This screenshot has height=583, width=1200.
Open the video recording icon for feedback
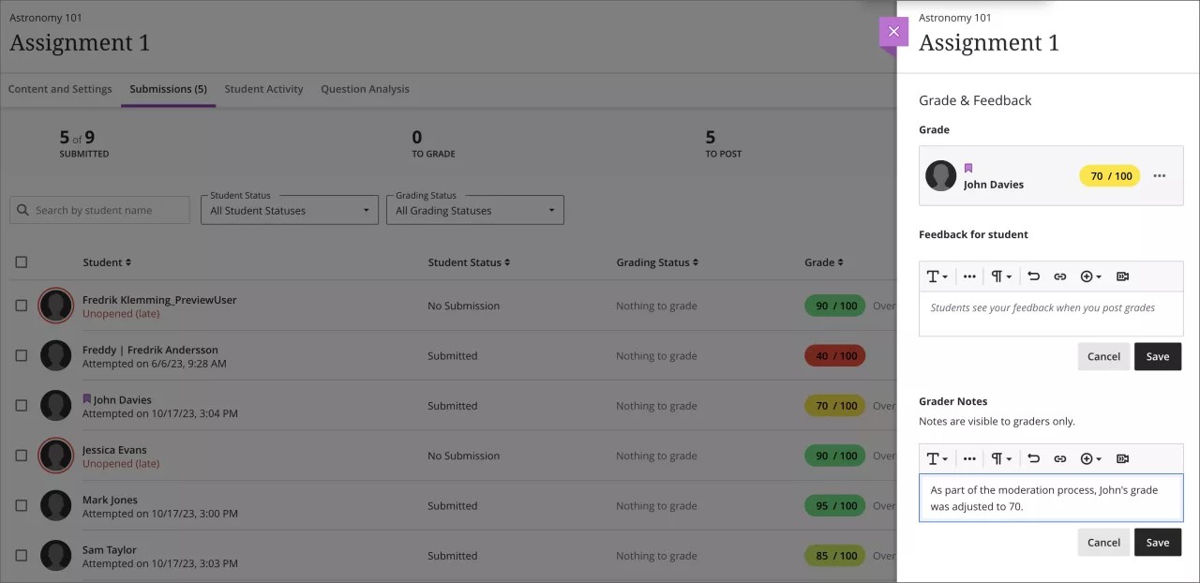(1122, 276)
